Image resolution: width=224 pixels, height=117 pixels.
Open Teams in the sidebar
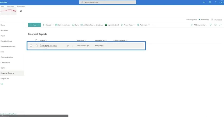coord(3,68)
